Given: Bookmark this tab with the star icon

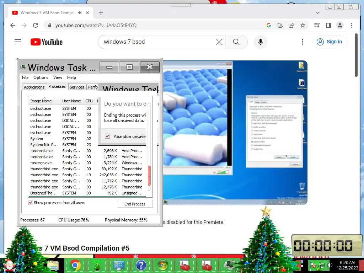Looking at the screenshot, I should [303, 25].
